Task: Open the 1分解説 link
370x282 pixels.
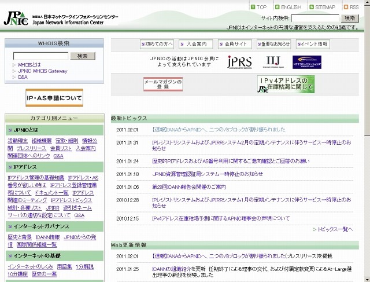Action: (85, 267)
